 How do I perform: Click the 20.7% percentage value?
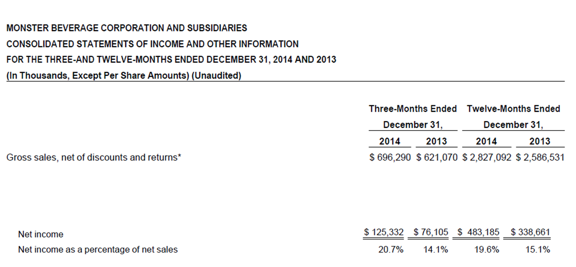[x=391, y=250]
